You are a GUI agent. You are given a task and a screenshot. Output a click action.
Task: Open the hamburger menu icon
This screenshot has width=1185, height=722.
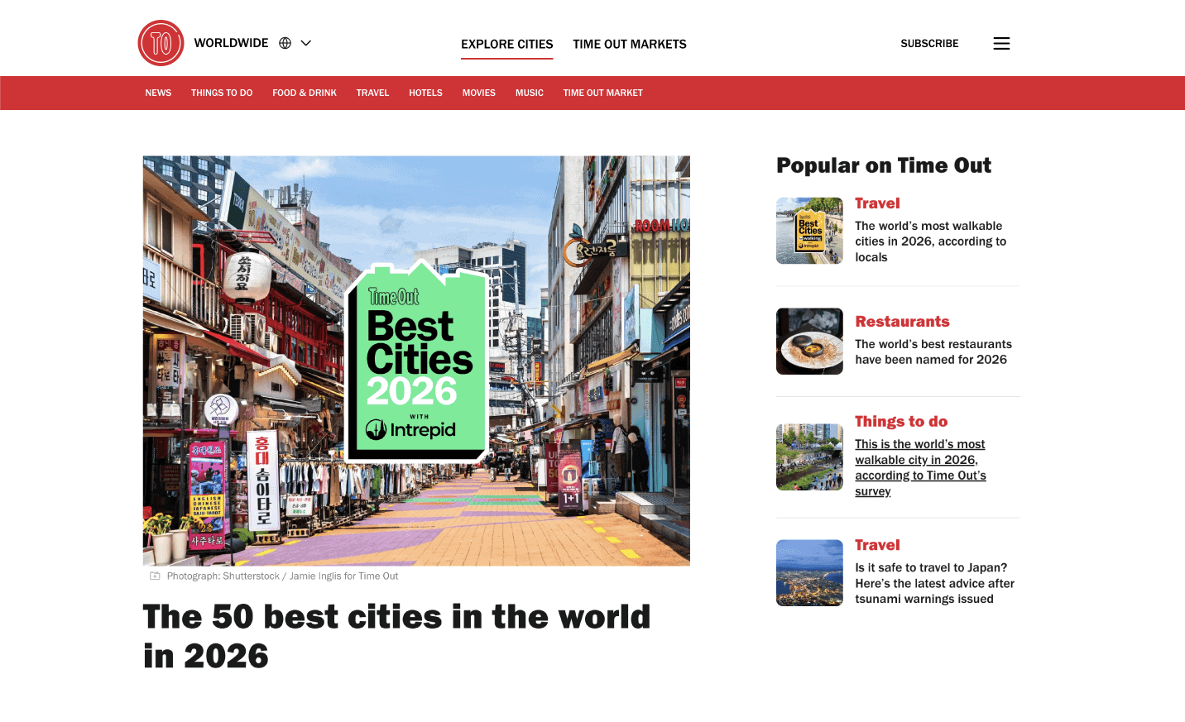pos(1001,43)
